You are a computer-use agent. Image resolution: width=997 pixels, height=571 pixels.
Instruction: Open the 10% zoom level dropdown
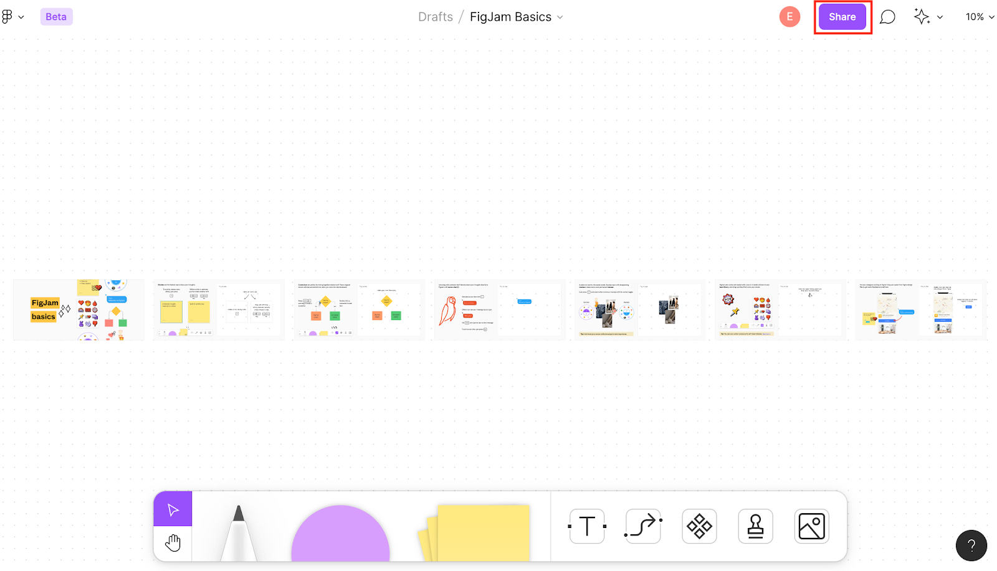(x=980, y=17)
